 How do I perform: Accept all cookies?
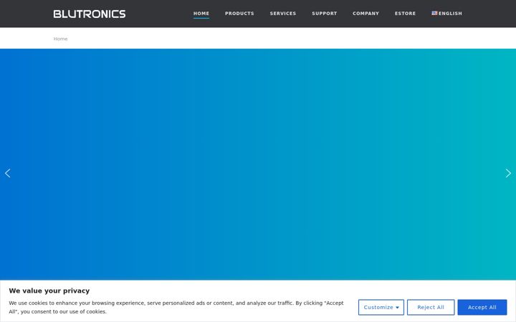482,307
